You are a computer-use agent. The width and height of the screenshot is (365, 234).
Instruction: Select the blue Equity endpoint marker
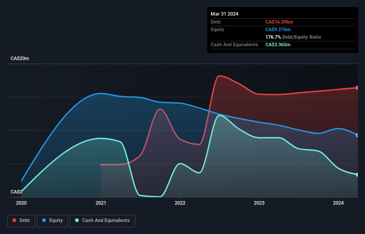point(357,135)
